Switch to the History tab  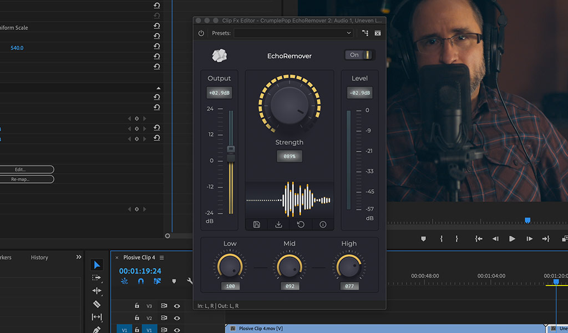click(x=39, y=258)
